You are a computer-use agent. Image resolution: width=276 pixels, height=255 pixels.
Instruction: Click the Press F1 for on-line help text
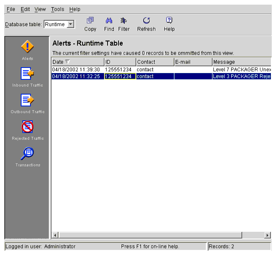tap(150, 247)
